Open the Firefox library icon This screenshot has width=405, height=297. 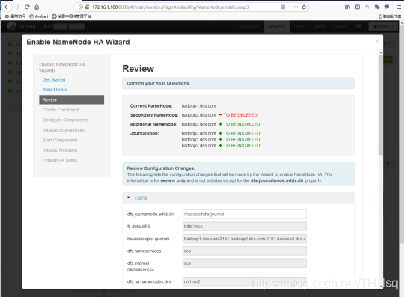pyautogui.click(x=347, y=7)
